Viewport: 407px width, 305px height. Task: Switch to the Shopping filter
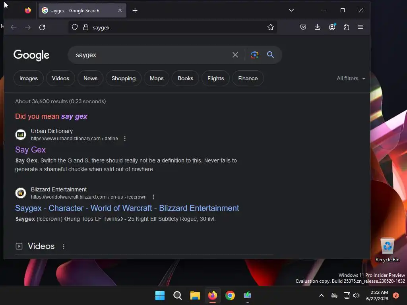click(124, 78)
